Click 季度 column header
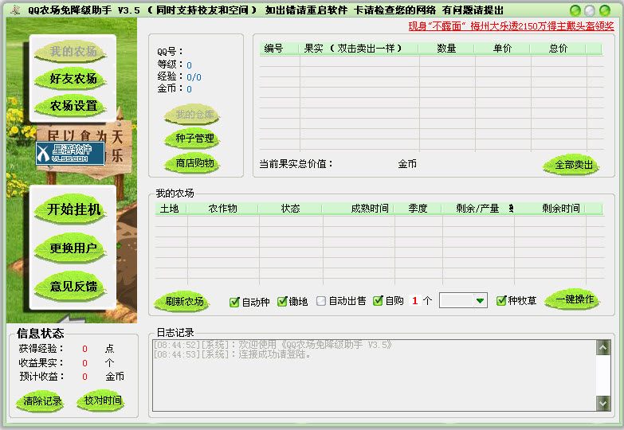Image resolution: width=624 pixels, height=430 pixels. point(418,209)
